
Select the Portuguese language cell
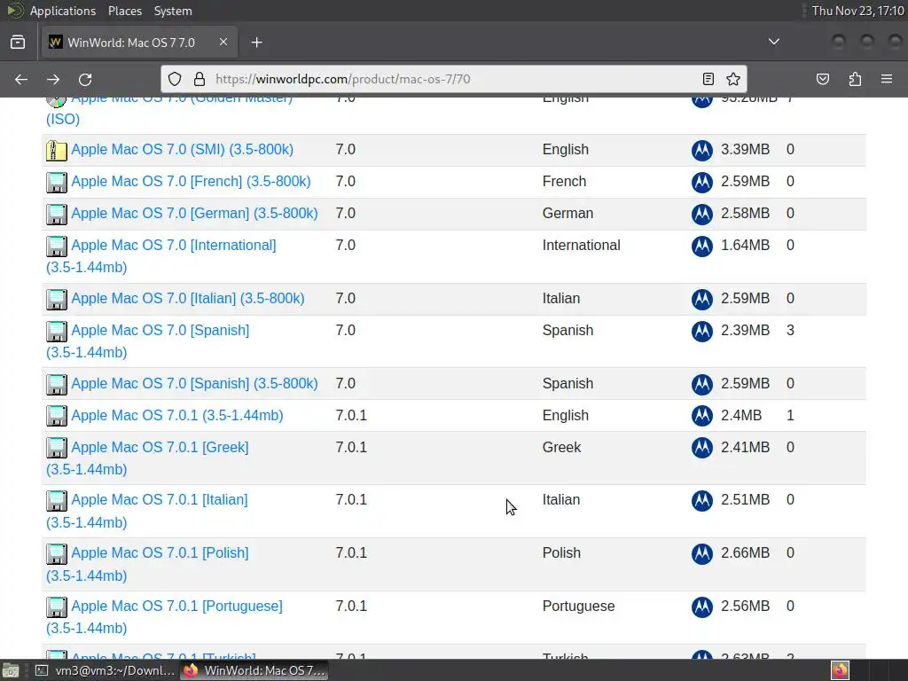coord(578,606)
